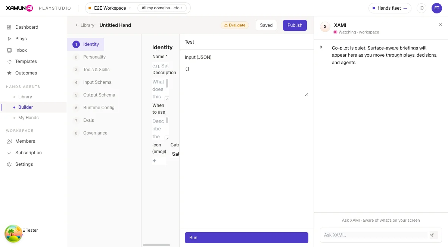Select Builder under Hands Agents

pos(34,107)
